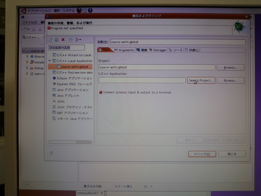Click スマート挿入 status bar entry
This screenshot has width=261, height=196.
tap(123, 187)
